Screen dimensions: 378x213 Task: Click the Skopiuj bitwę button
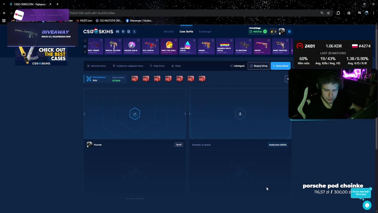pos(259,66)
